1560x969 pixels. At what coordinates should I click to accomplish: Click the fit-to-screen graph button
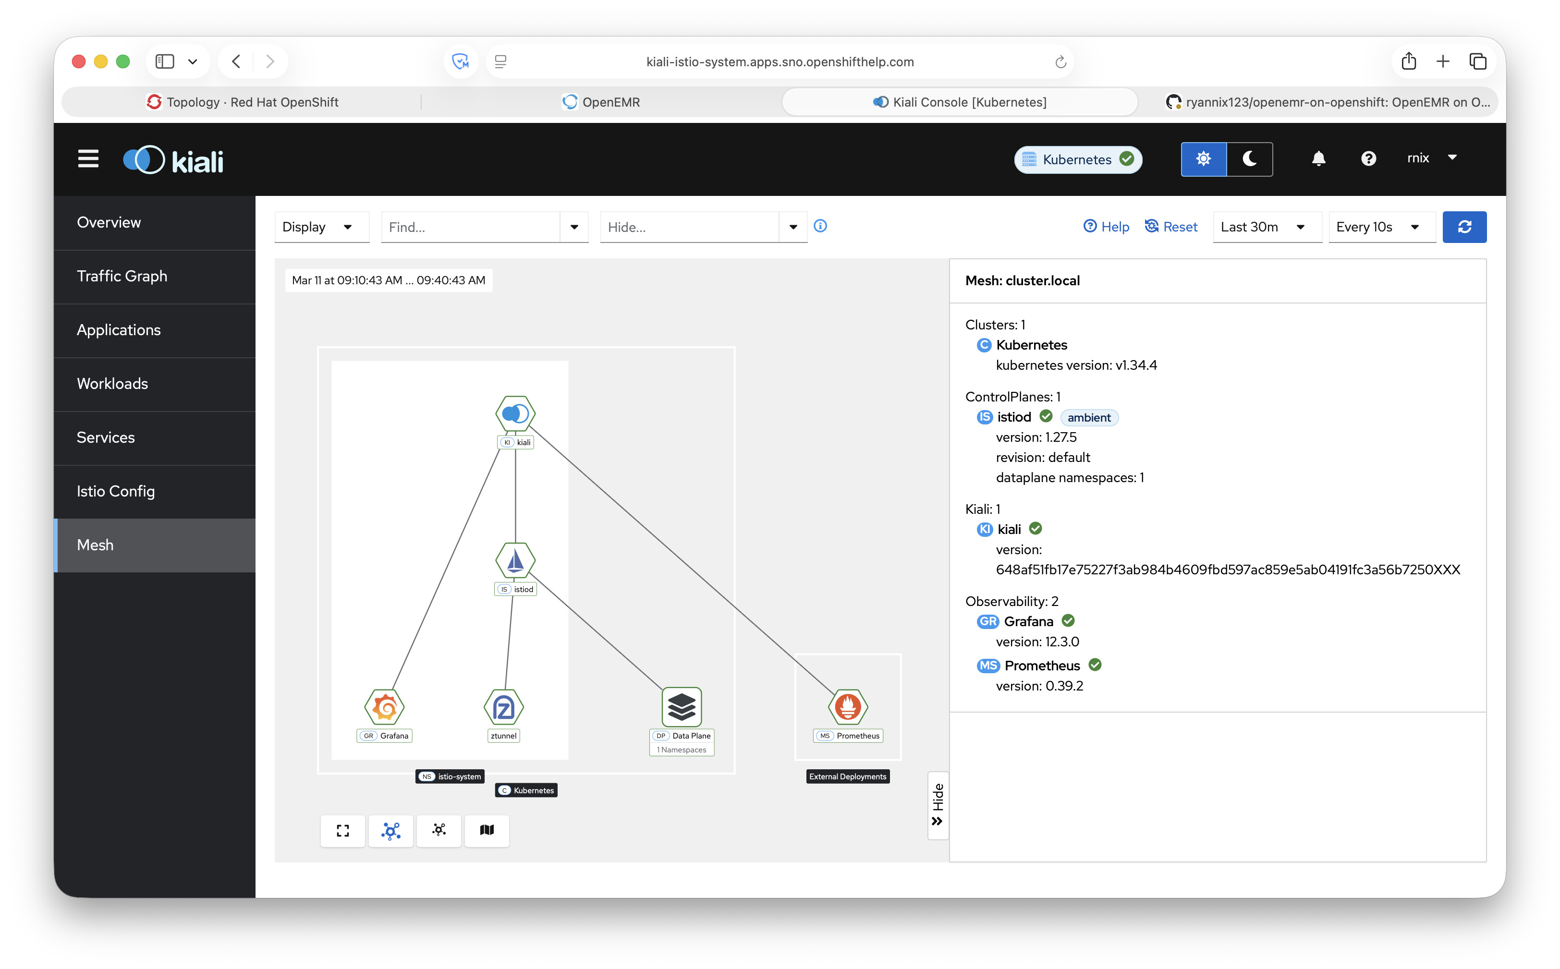tap(343, 831)
